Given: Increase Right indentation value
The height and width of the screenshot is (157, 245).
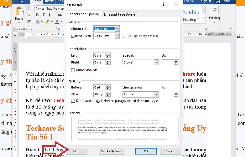Looking at the screenshot, I should pos(108,61).
